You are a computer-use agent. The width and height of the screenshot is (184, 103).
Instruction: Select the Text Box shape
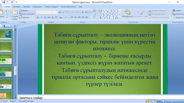coord(100,11)
